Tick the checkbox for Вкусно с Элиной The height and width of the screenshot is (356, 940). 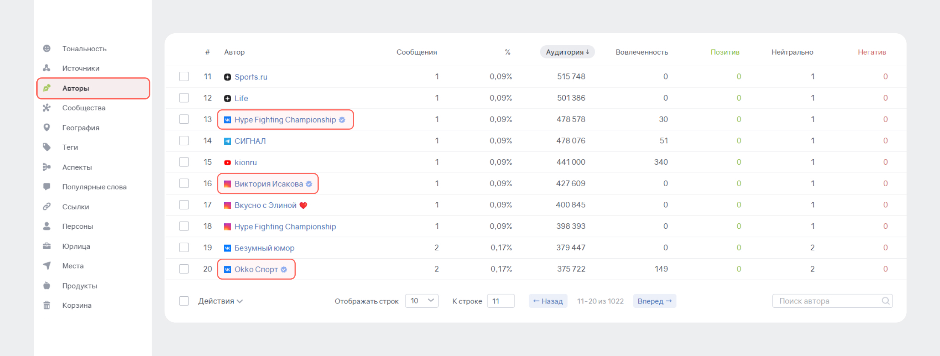coord(184,204)
